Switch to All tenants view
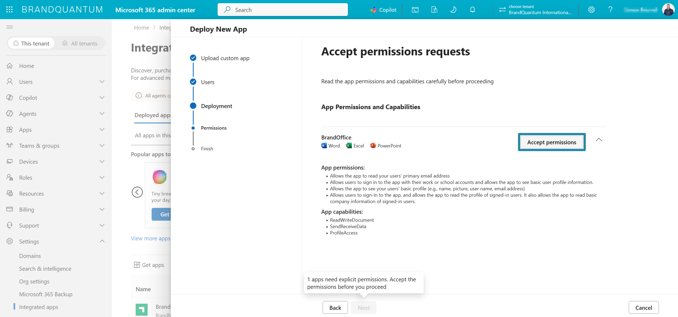Viewport: 678px width, 317px height. click(x=80, y=43)
